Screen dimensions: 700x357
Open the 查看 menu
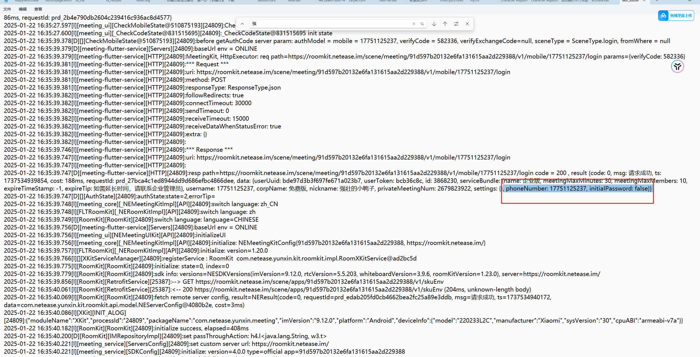point(38,9)
